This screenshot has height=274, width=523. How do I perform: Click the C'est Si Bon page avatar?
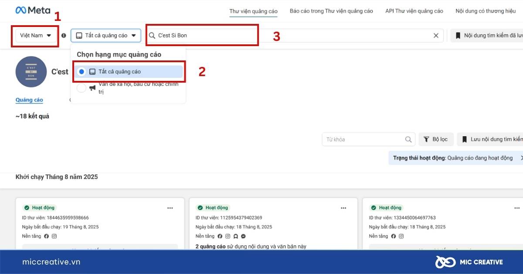[x=31, y=72]
